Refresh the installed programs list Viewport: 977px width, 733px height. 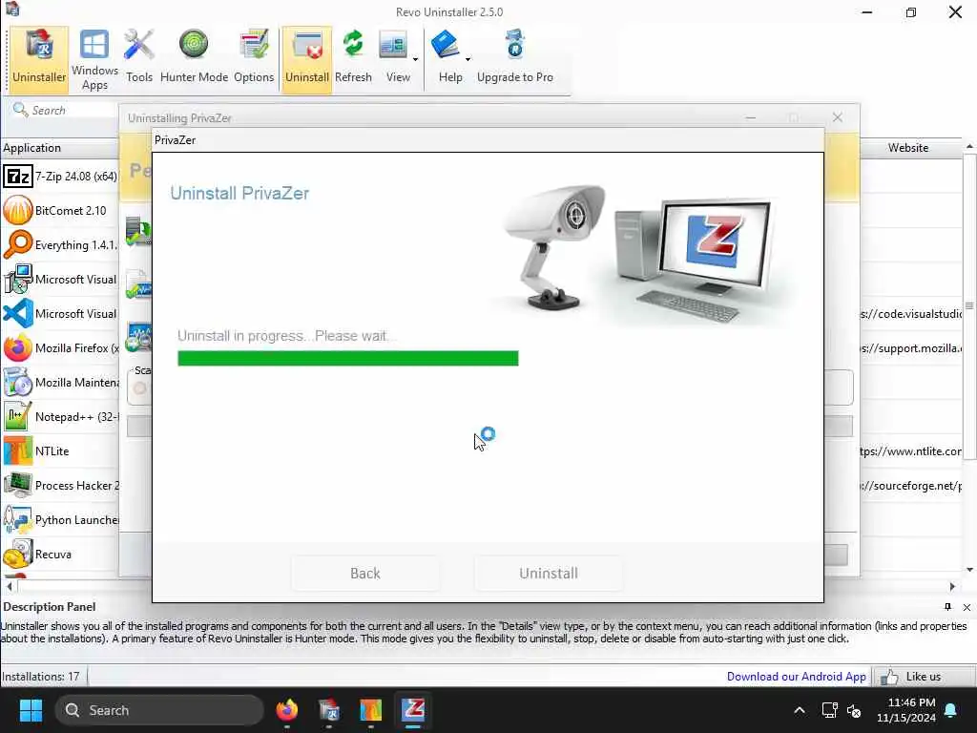pos(353,57)
